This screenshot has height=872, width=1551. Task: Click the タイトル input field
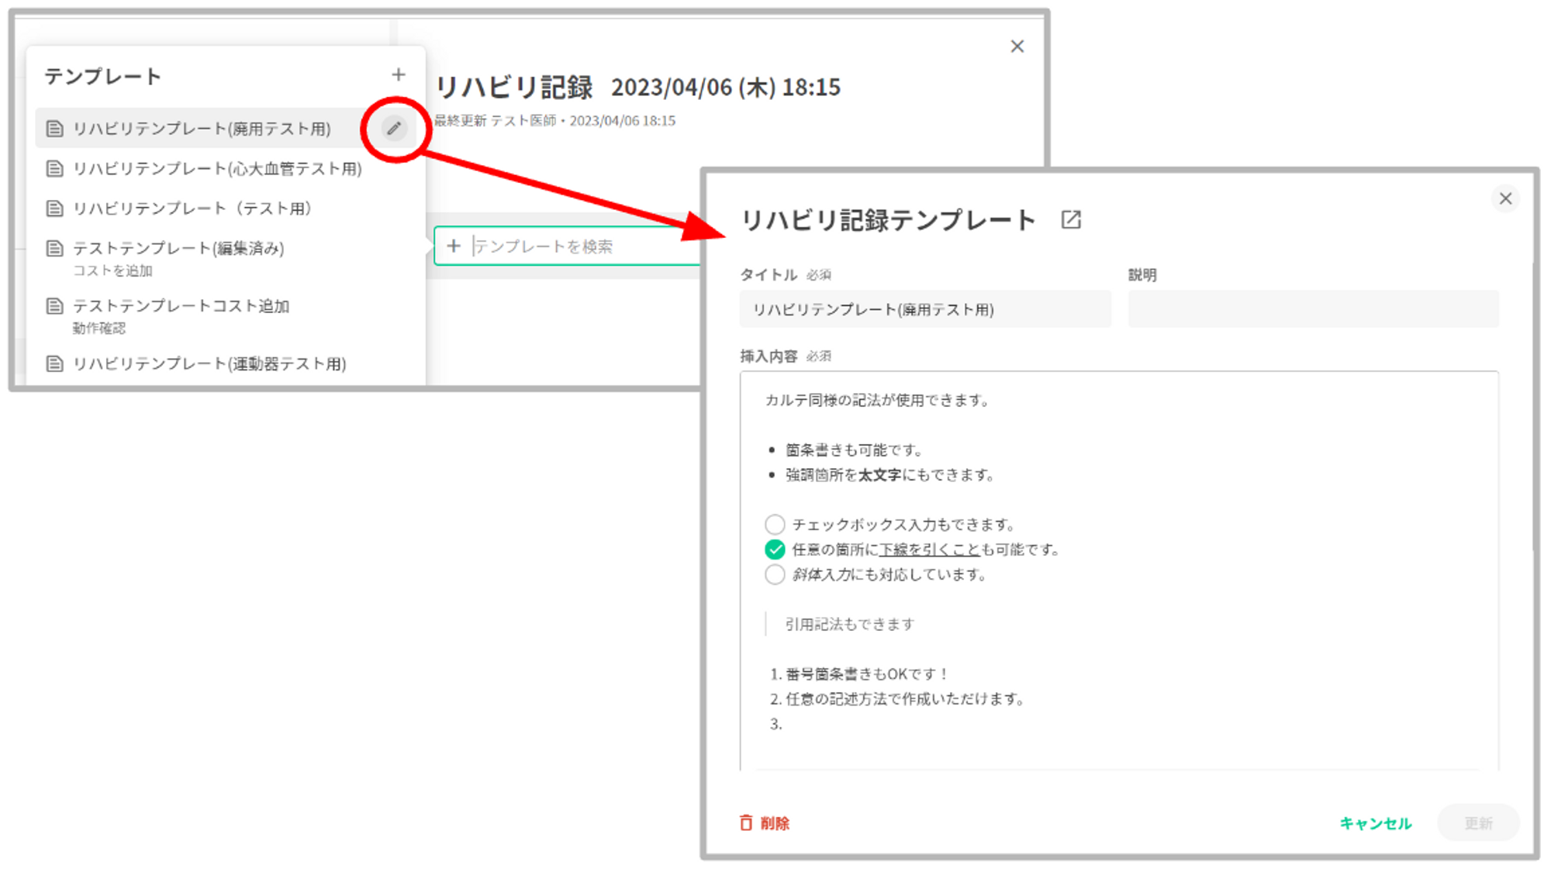[x=925, y=309]
